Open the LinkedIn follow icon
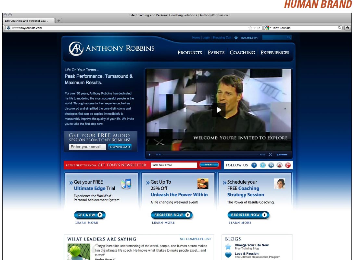 point(271,165)
